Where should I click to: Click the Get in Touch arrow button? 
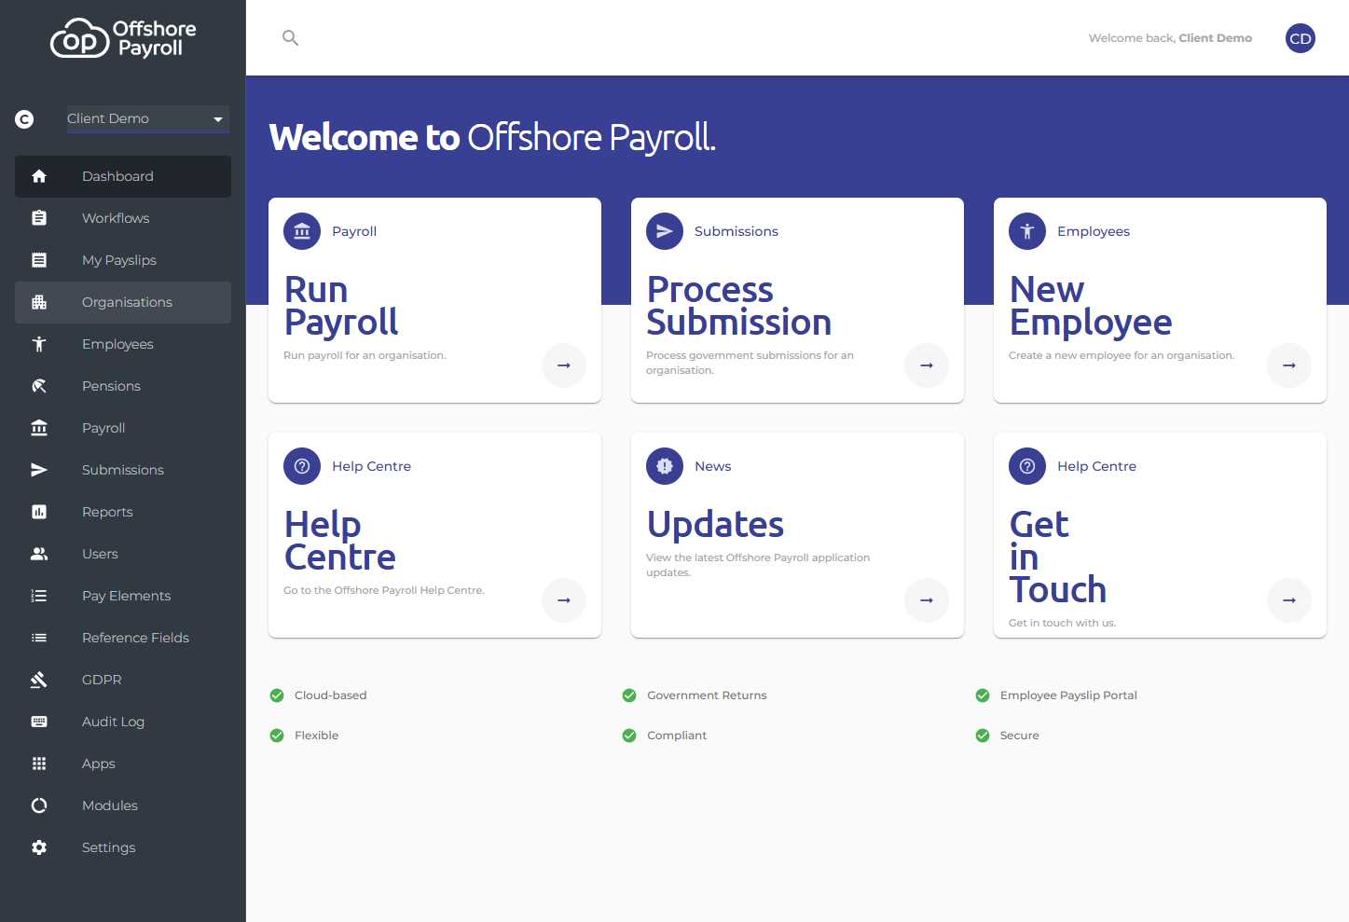pyautogui.click(x=1289, y=600)
